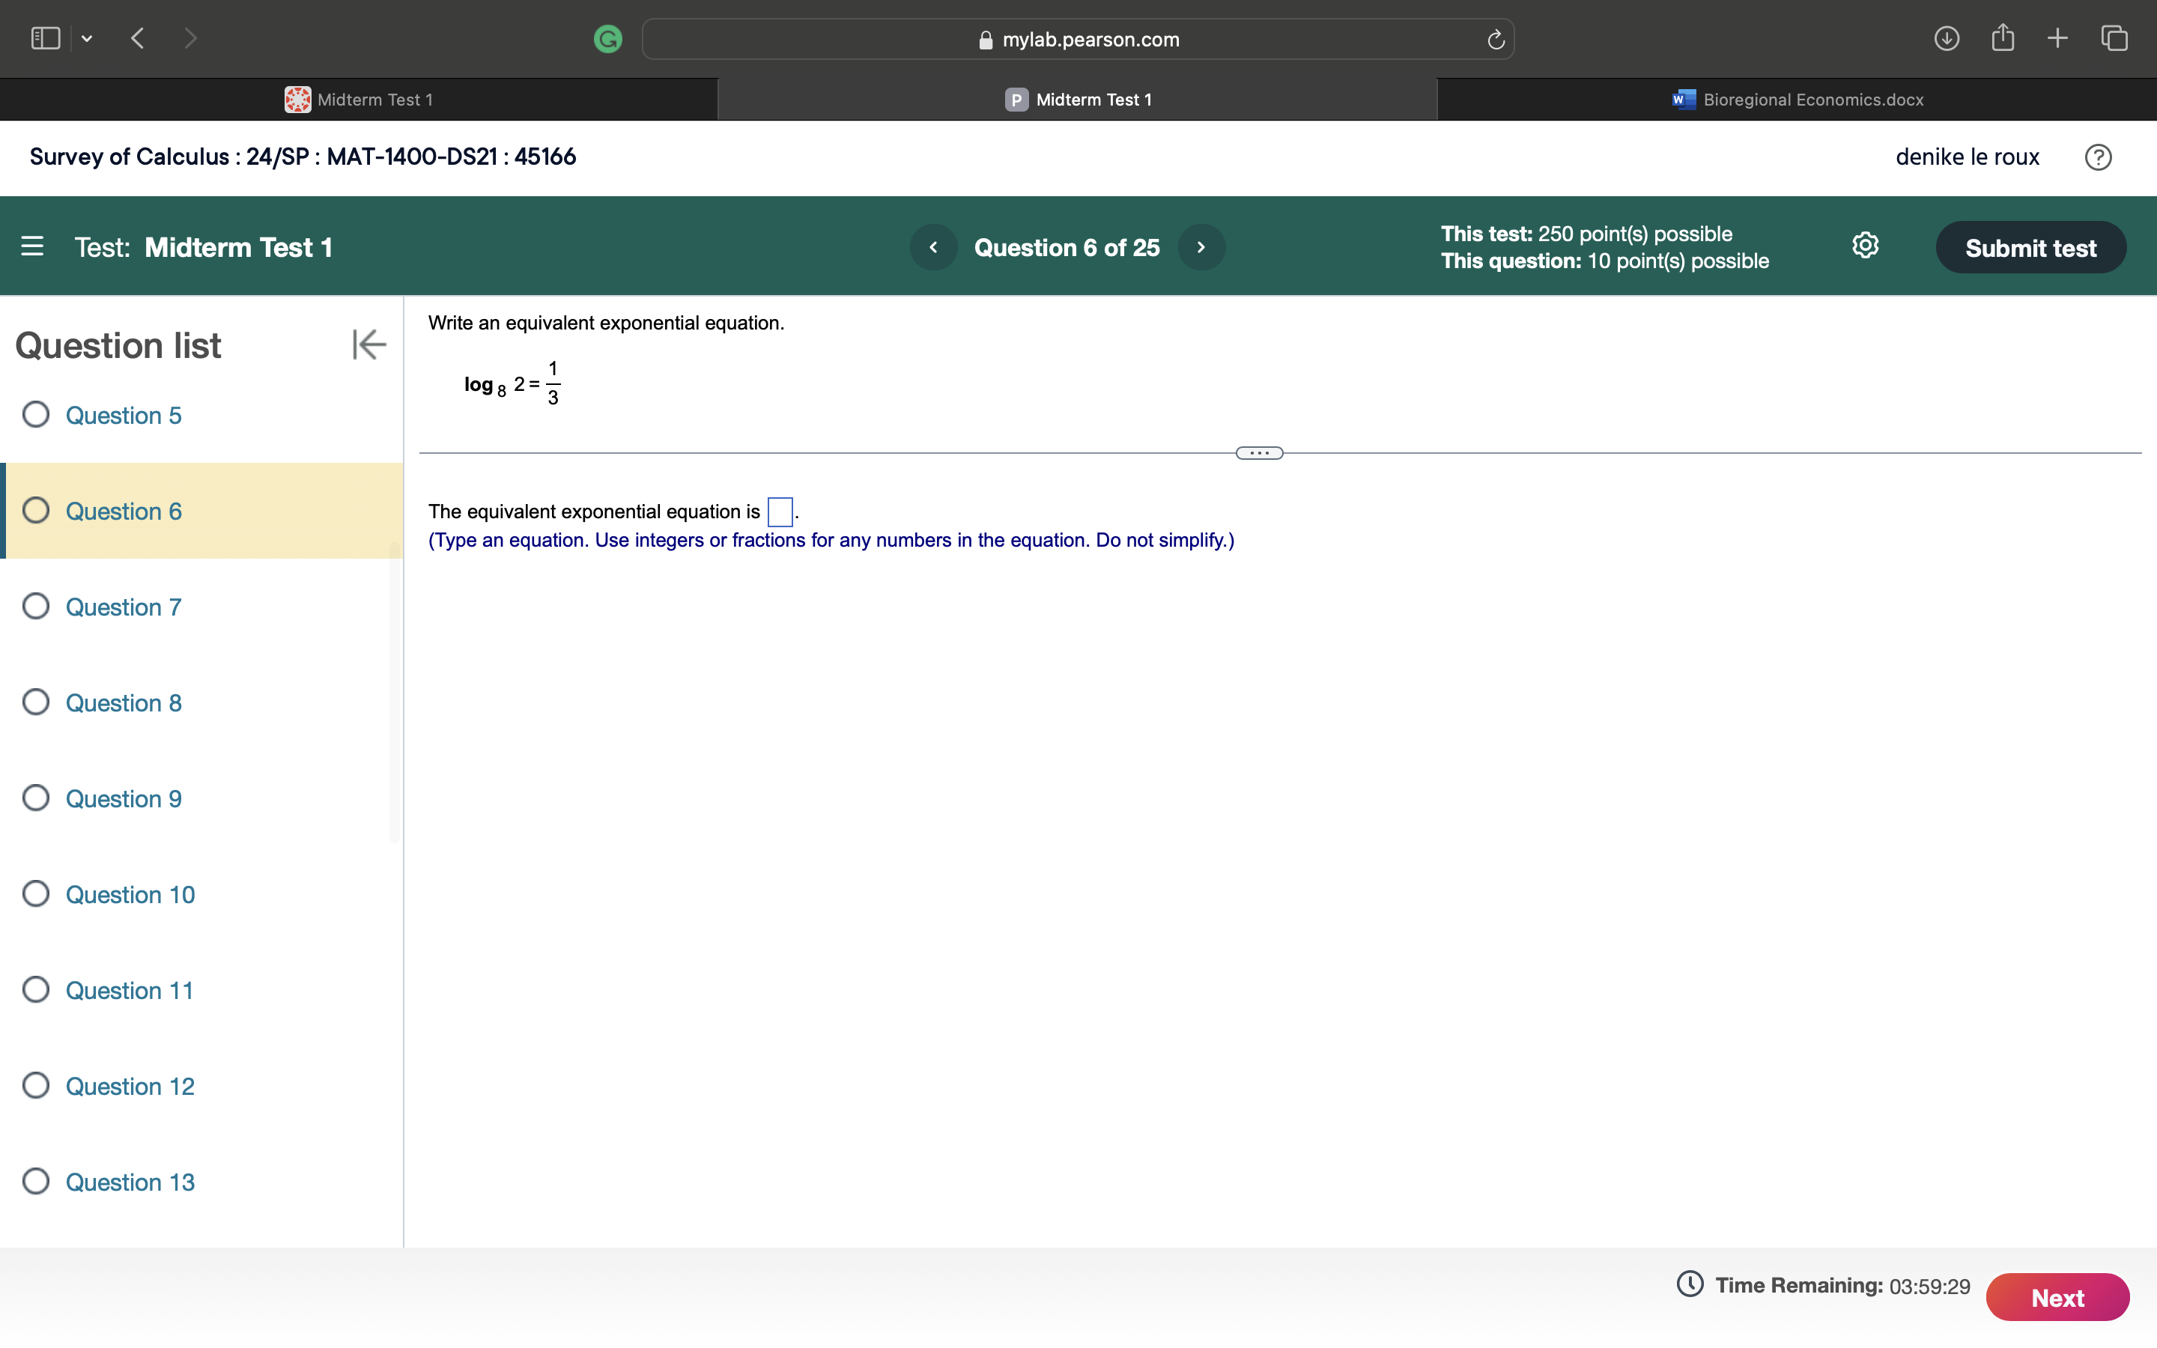Click the help question mark icon

[x=2099, y=157]
